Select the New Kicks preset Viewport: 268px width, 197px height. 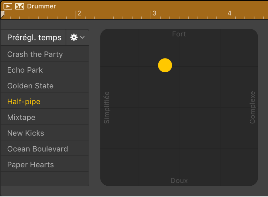(x=26, y=133)
